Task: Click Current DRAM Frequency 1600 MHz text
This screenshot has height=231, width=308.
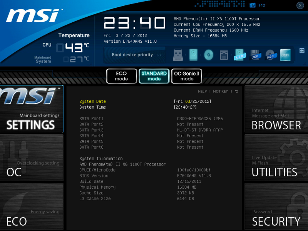Action: coord(211,30)
